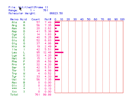This screenshot has height=104, width=129.
Task: Click the 'Mol%' column header
Action: tap(48, 19)
